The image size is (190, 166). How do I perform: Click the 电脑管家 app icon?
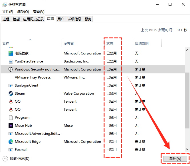pos(11,53)
